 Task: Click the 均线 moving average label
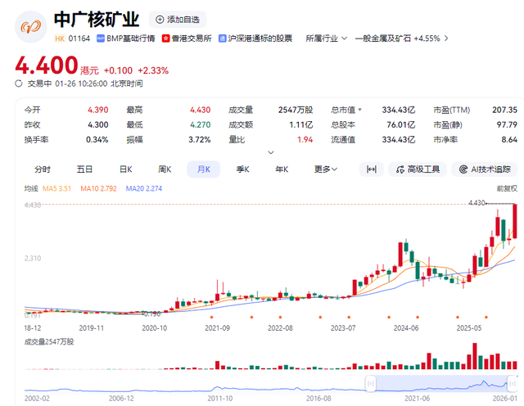point(31,188)
